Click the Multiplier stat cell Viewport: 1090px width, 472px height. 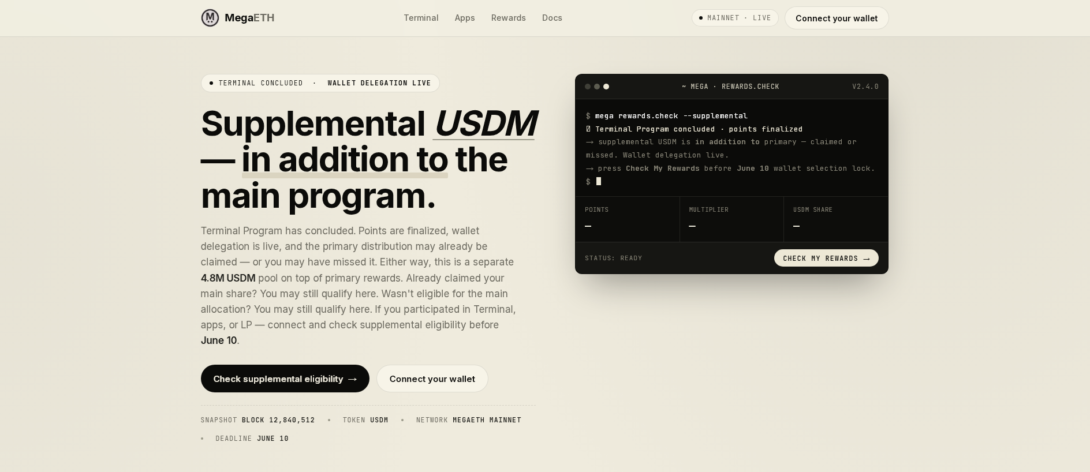click(731, 219)
